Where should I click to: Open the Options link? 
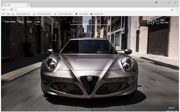135,21
